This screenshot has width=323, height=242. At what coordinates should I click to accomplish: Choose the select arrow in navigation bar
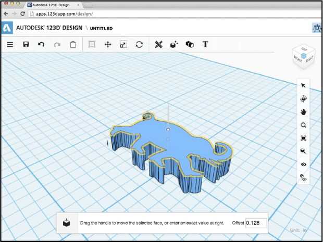coord(303,85)
